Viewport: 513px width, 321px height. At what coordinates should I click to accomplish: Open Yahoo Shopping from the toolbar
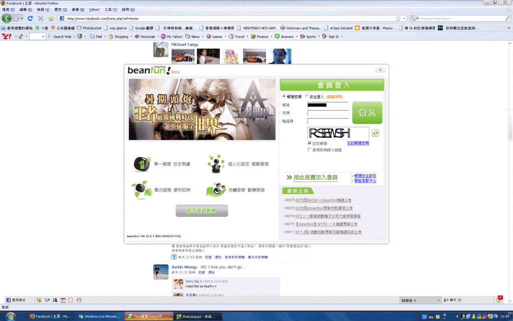[118, 37]
